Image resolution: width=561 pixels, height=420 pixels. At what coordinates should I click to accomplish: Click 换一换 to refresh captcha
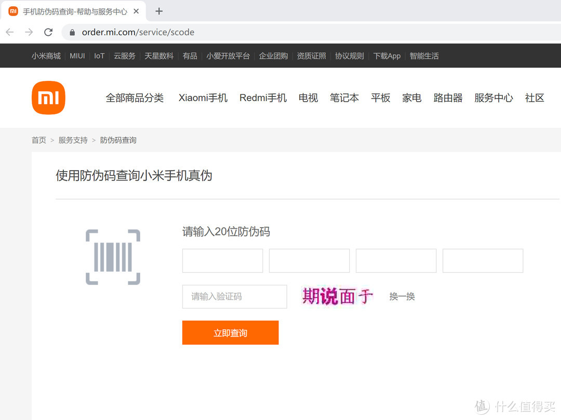(402, 297)
